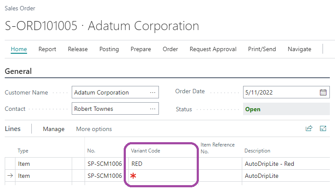Click the share icon in Lines section
The image size is (335, 189).
pos(309,128)
